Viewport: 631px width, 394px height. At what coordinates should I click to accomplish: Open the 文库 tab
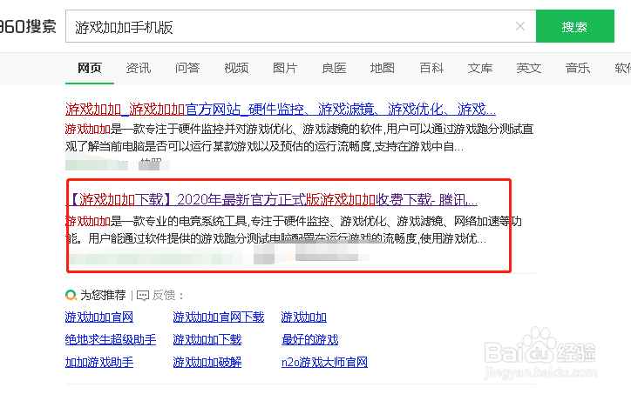tap(480, 68)
